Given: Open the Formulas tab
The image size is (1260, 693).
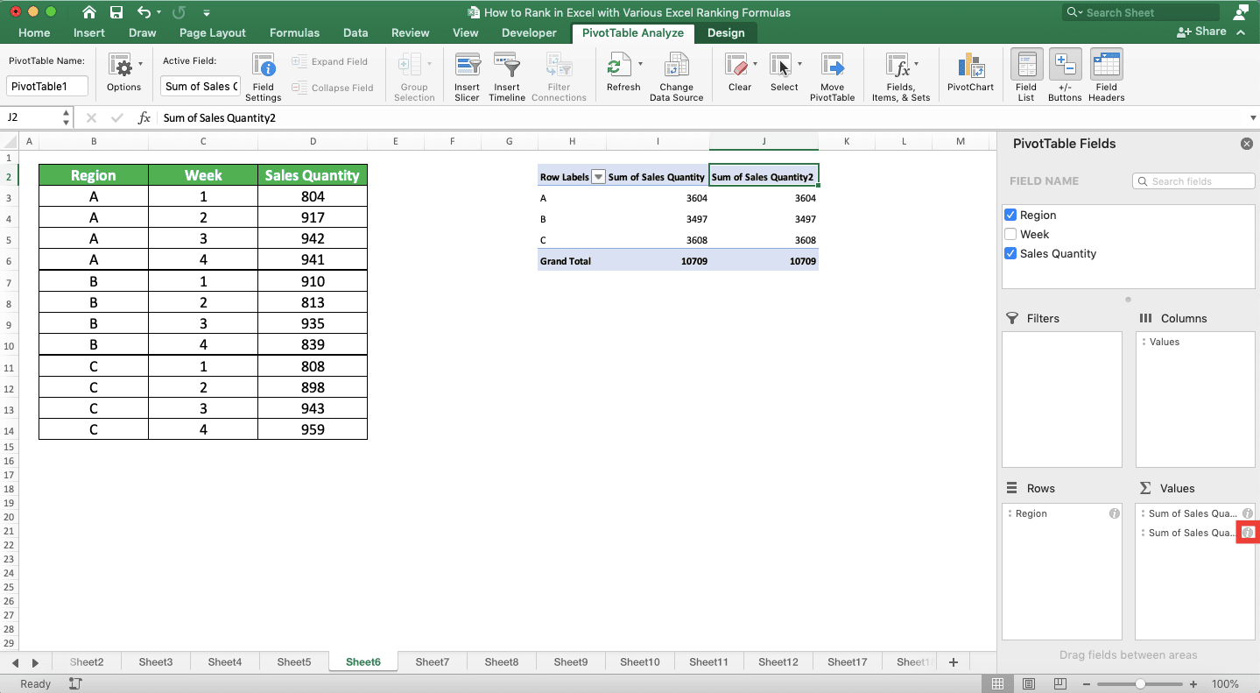Looking at the screenshot, I should point(294,32).
